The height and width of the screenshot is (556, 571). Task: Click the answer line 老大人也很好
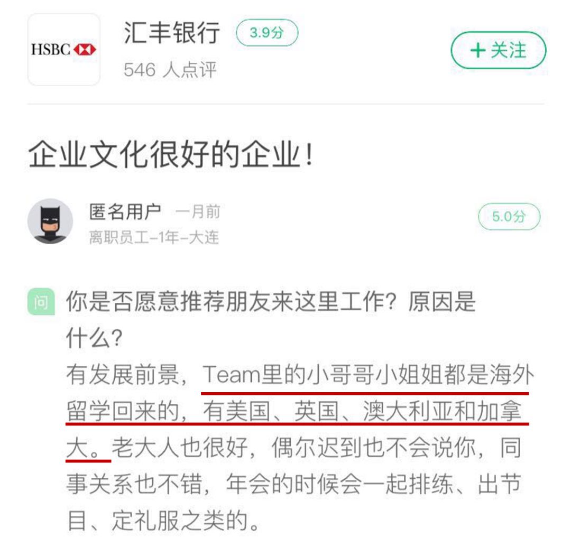click(x=180, y=448)
